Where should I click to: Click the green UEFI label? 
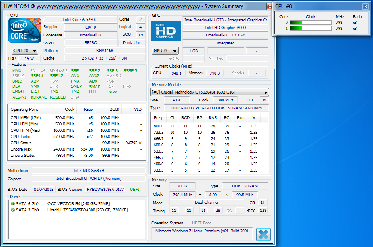click(134, 190)
